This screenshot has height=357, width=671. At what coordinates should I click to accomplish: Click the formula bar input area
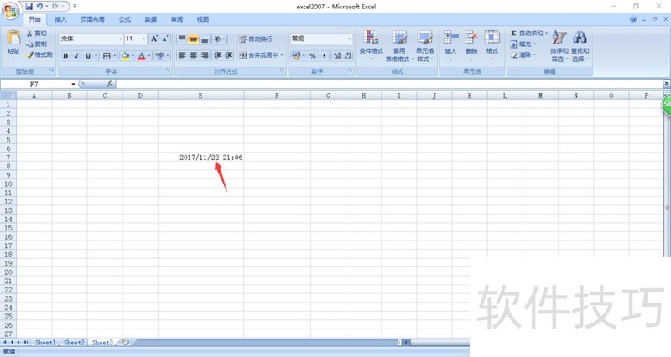point(389,85)
